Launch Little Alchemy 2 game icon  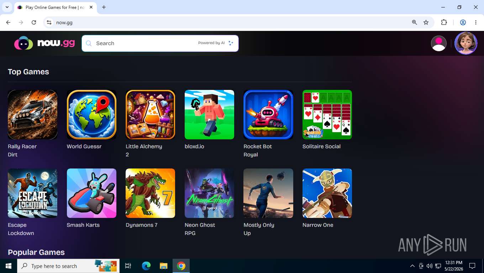pyautogui.click(x=150, y=114)
